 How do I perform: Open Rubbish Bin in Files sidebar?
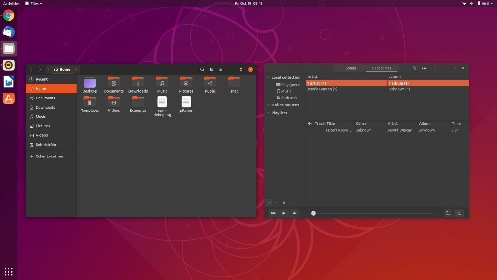pos(51,145)
